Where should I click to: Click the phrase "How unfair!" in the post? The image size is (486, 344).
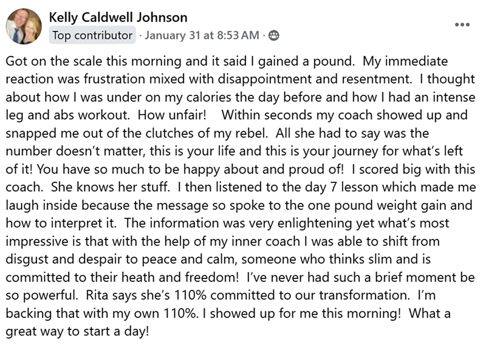(172, 115)
